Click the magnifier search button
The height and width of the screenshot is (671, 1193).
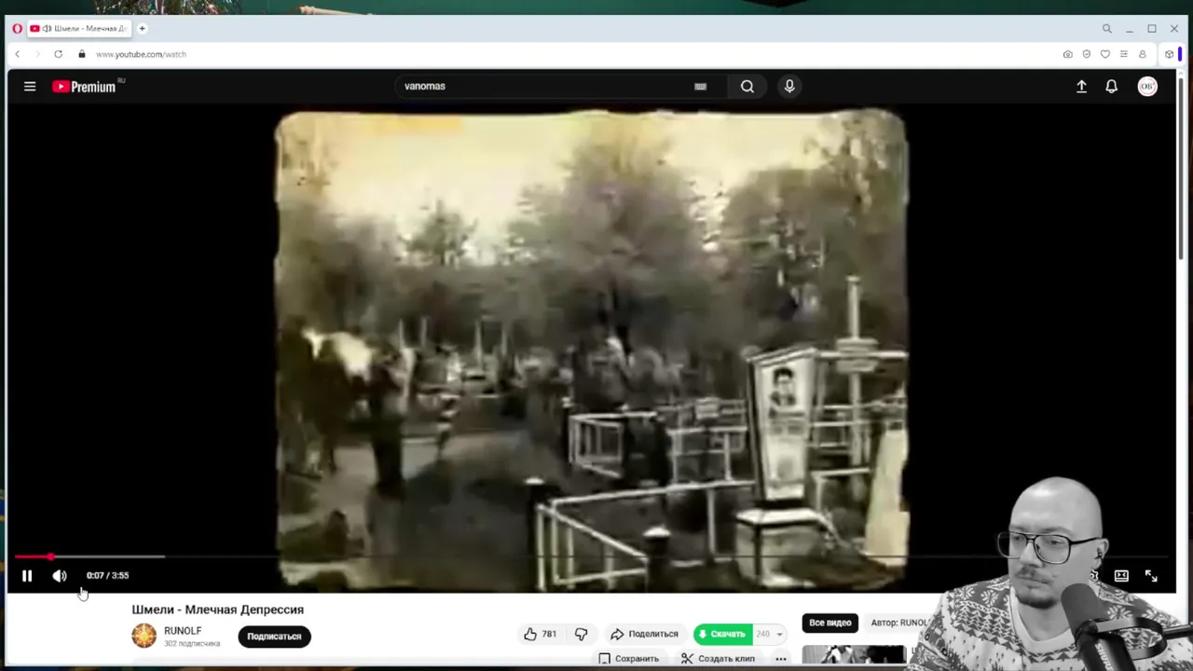click(747, 86)
